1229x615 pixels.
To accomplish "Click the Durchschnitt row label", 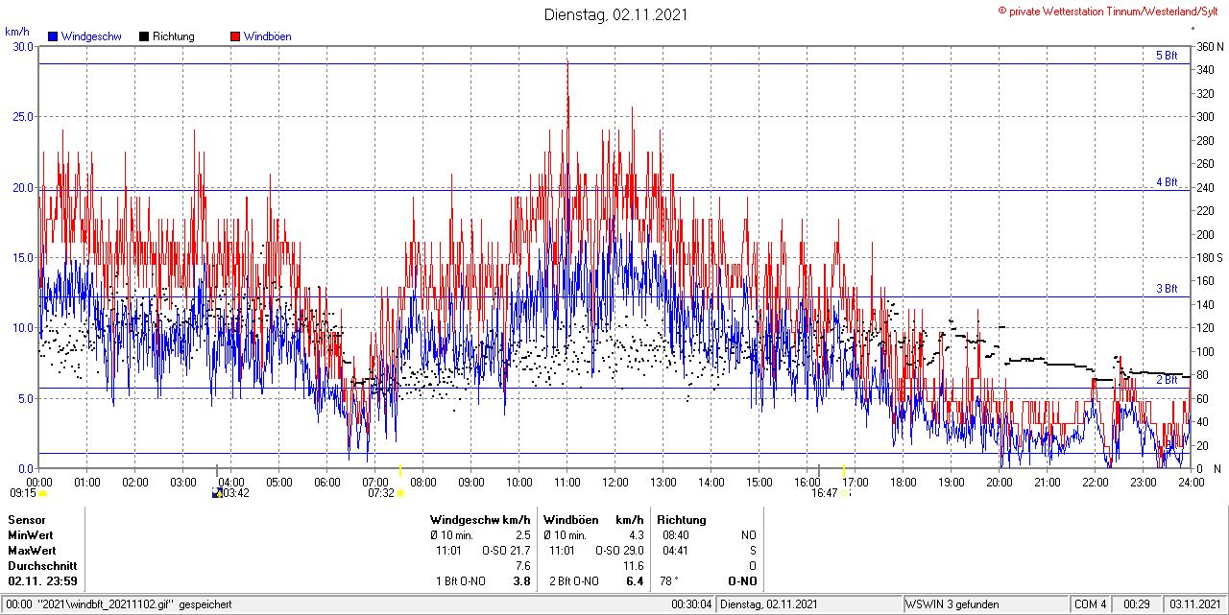I will (x=41, y=566).
